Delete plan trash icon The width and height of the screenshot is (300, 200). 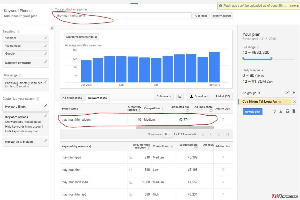point(294,111)
